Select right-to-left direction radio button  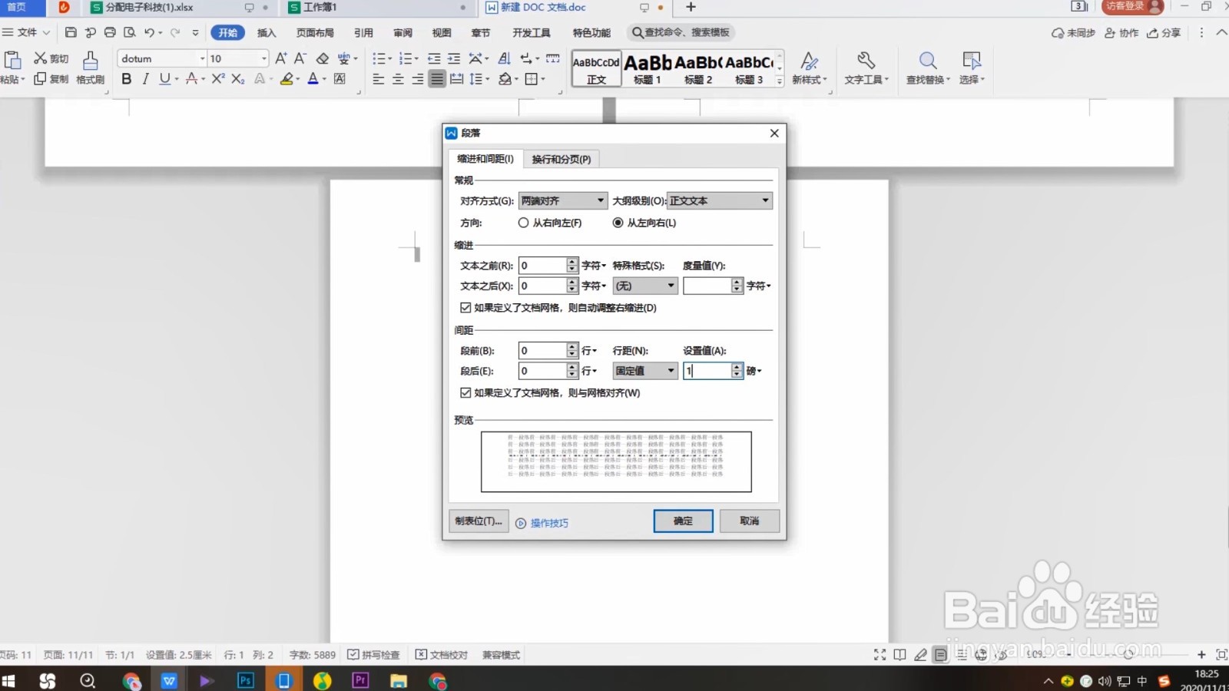pyautogui.click(x=523, y=223)
